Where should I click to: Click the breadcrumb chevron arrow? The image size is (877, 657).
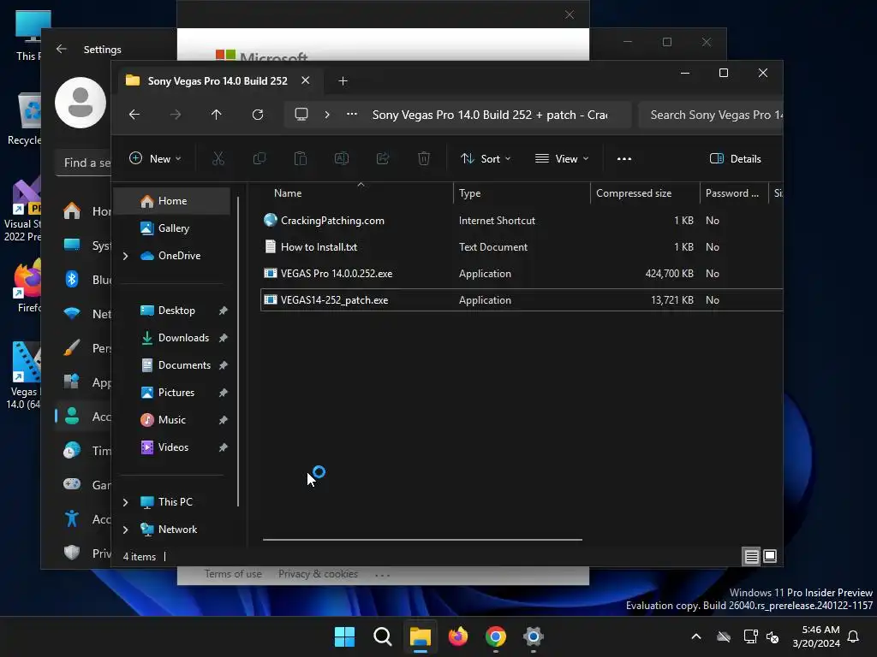[x=327, y=115]
